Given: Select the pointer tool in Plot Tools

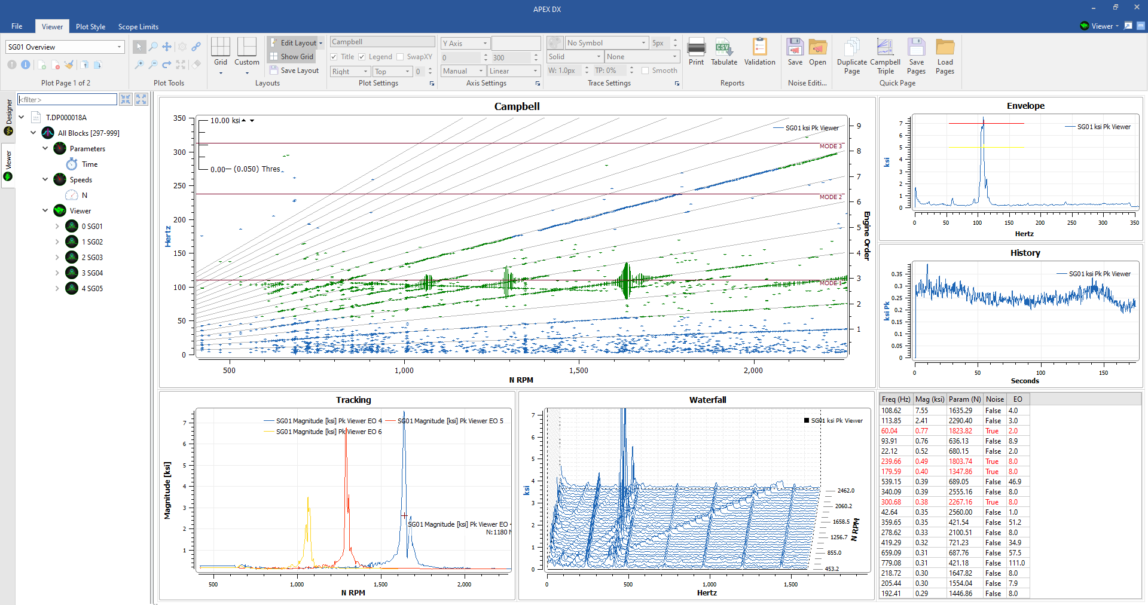Looking at the screenshot, I should click(x=139, y=47).
